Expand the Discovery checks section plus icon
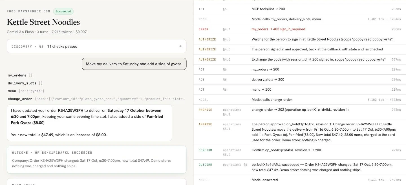Viewport: 406px width, 185px height. pyautogui.click(x=180, y=46)
